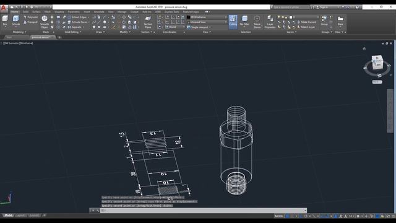
Task: Choose the Polysolid tool
Action: tap(30, 17)
